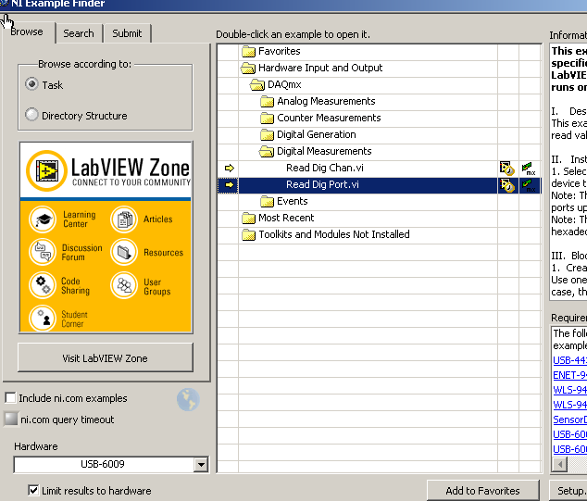587x501 pixels.
Task: Click the Code Sharing text label
Action: coord(75,286)
